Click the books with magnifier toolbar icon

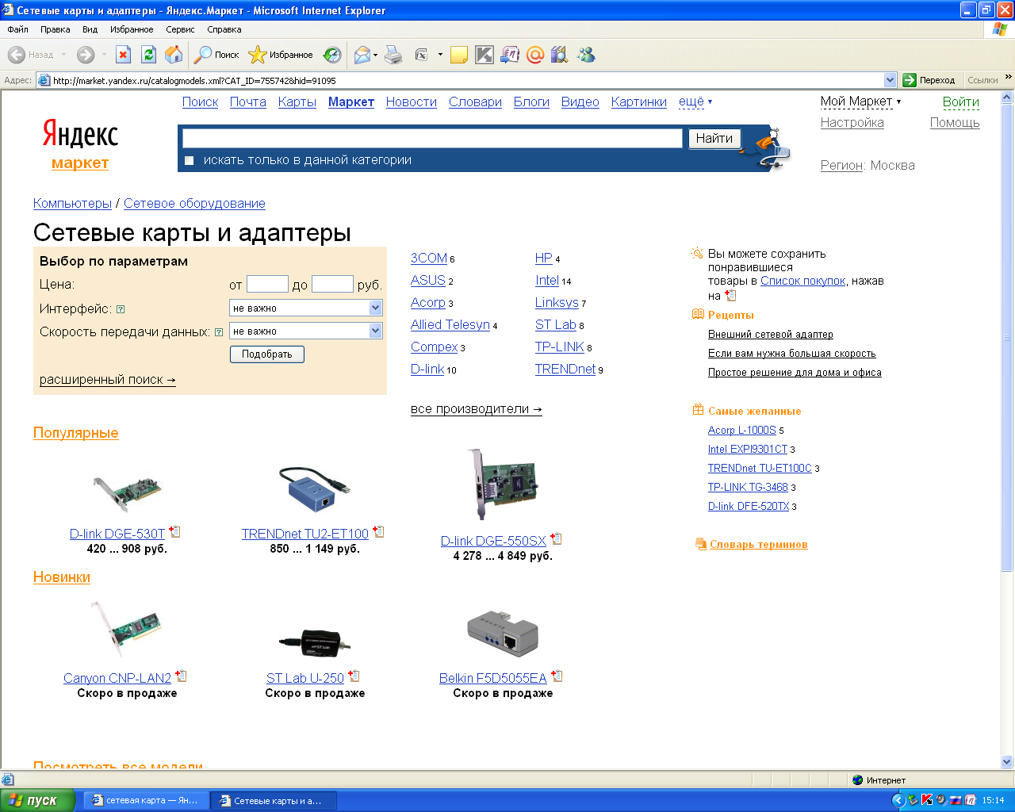pos(560,55)
